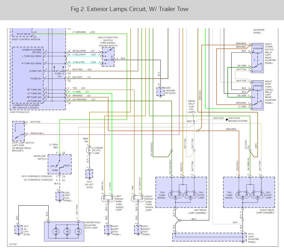
Task: Click the 'TAN L60' wire label
Action: (x=79, y=88)
